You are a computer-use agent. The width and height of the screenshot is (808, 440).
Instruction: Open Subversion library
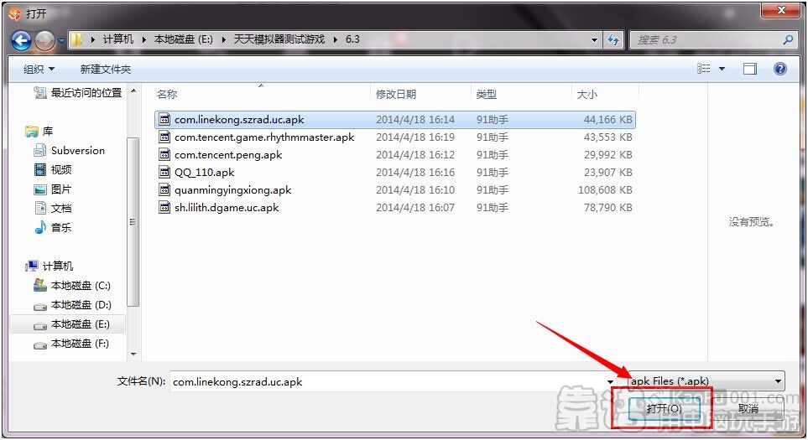point(69,150)
